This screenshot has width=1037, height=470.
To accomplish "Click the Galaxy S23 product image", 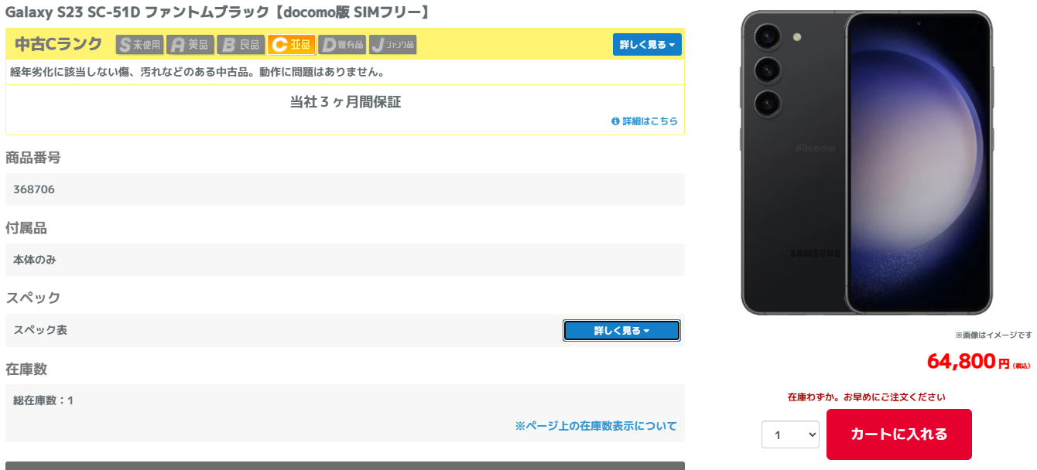I will (x=867, y=162).
